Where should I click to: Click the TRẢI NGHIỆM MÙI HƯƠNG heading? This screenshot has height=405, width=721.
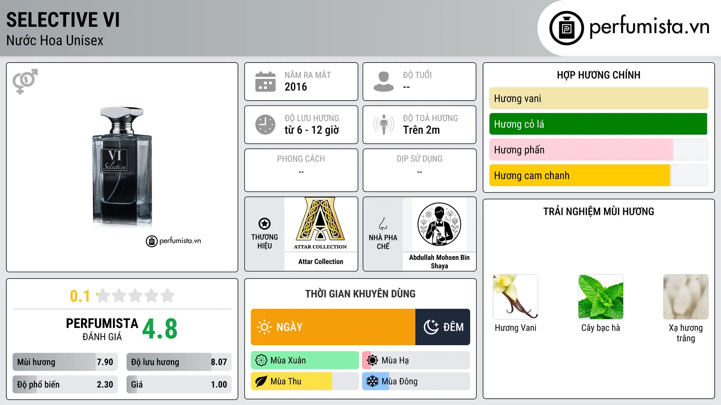(598, 211)
